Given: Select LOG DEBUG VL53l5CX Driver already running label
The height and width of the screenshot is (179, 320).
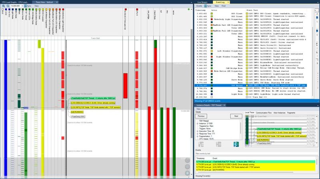Looking at the screenshot, I should coord(93,103).
